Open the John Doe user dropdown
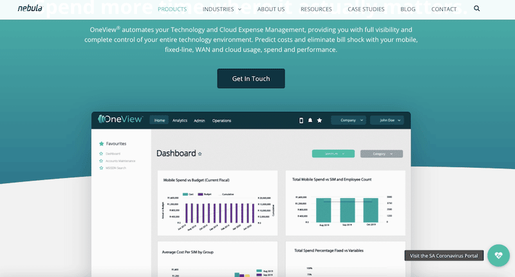The height and width of the screenshot is (277, 515). click(x=387, y=120)
